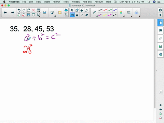Open the Add-ons menu

point(87,2)
